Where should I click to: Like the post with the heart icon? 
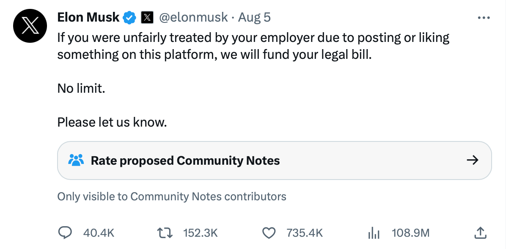(x=269, y=232)
